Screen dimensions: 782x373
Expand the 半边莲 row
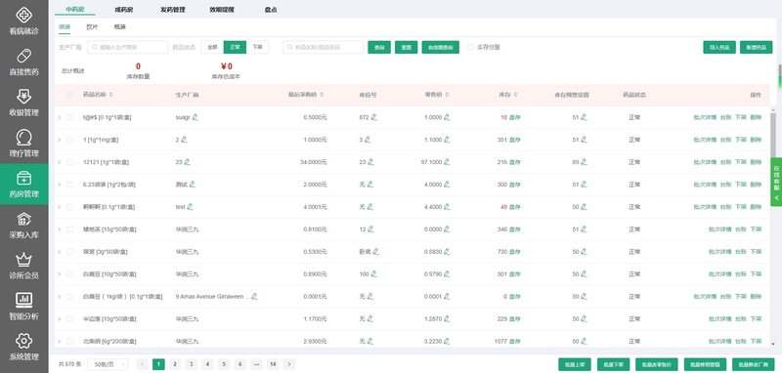coord(59,318)
